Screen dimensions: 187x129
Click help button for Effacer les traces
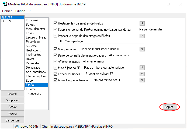click(142, 74)
